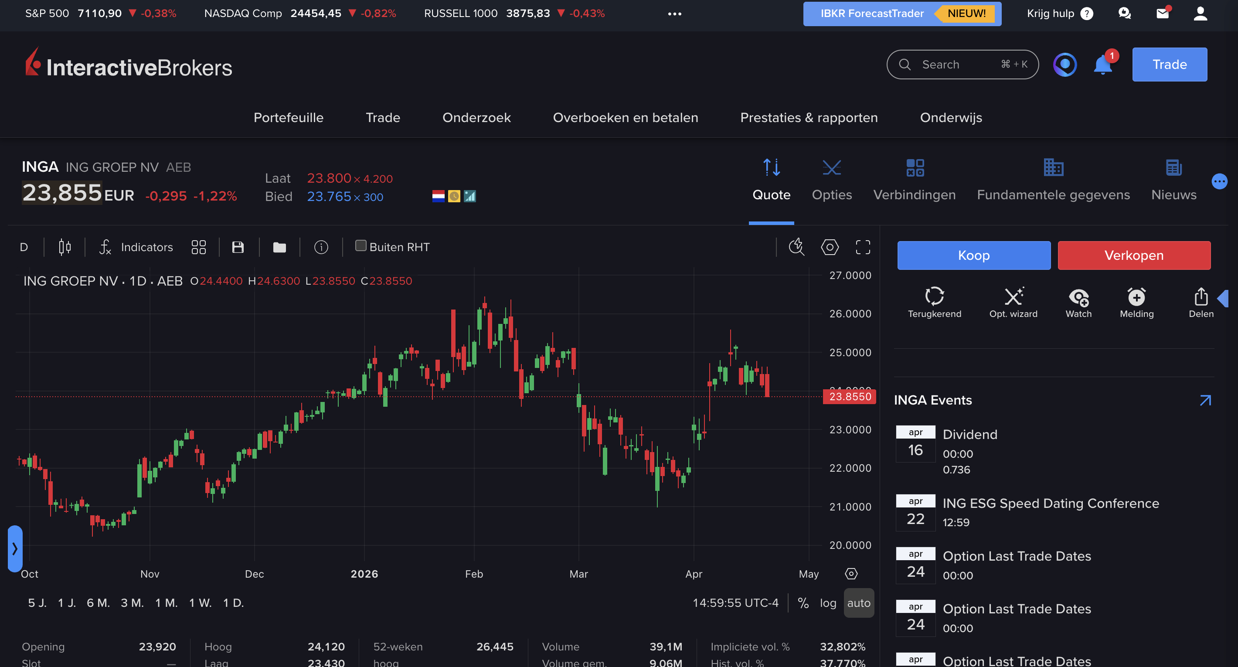The image size is (1238, 667).
Task: Open the user account profile icon
Action: [x=1201, y=14]
